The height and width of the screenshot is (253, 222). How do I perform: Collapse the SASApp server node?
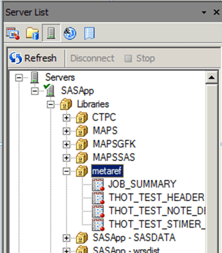(34, 91)
